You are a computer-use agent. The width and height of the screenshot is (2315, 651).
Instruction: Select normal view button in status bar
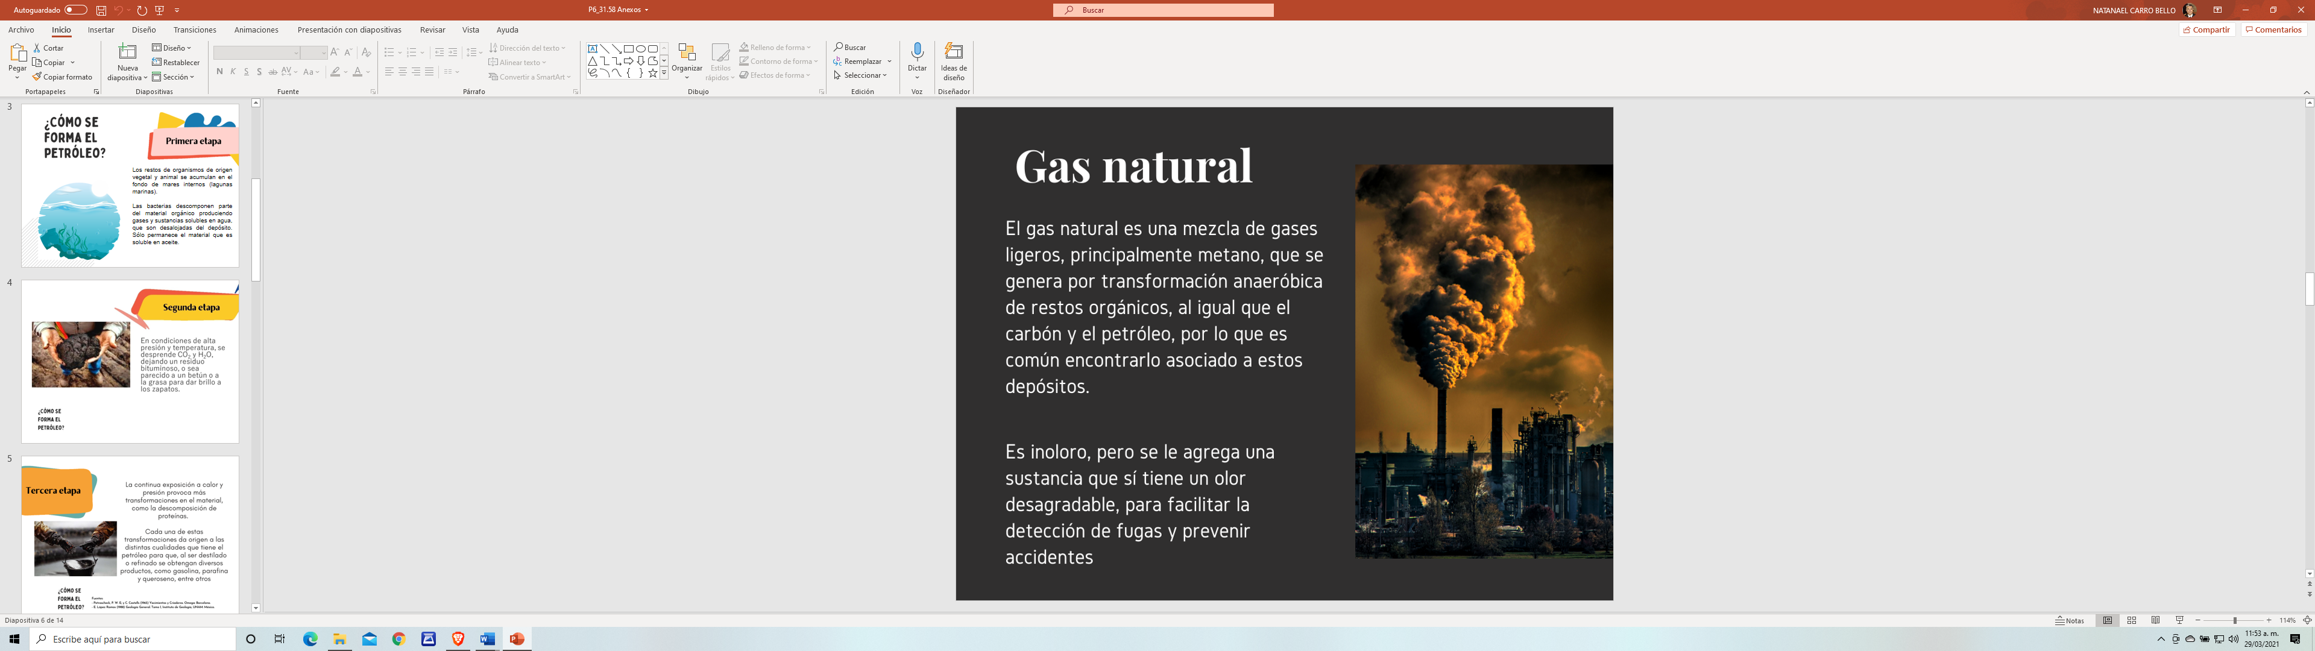pos(2108,620)
